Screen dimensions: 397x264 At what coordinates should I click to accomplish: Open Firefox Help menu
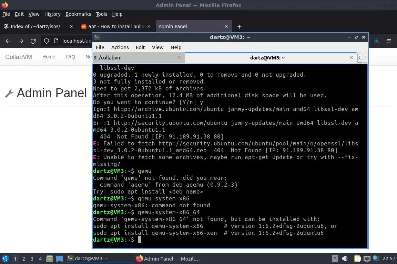point(117,14)
